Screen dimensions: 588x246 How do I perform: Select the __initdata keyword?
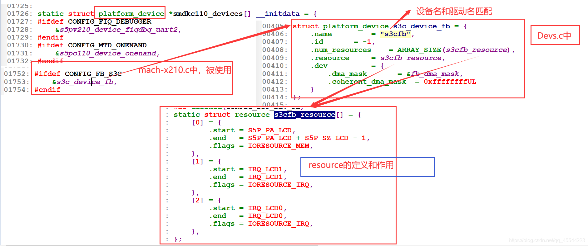[x=278, y=14]
